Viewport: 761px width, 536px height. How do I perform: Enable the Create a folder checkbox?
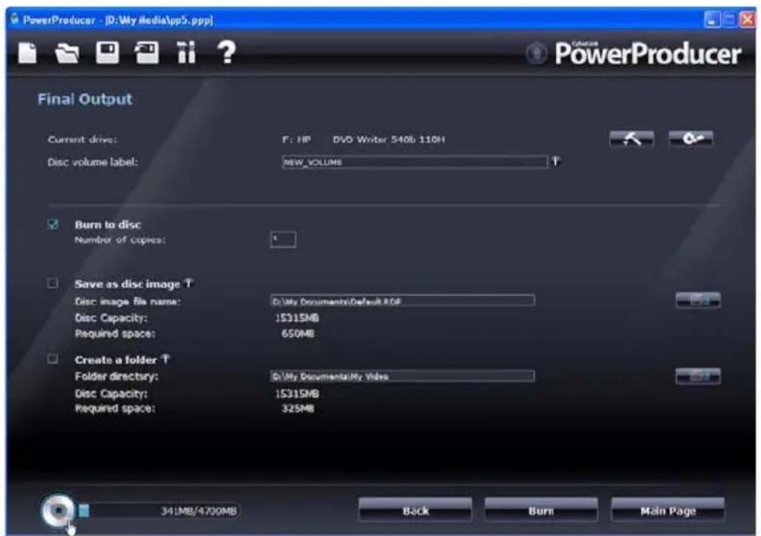[53, 359]
